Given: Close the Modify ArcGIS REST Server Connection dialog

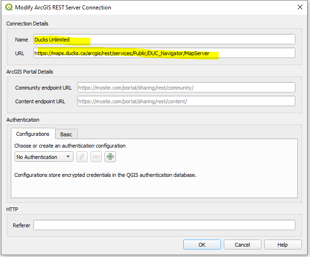Looking at the screenshot, I should 300,8.
